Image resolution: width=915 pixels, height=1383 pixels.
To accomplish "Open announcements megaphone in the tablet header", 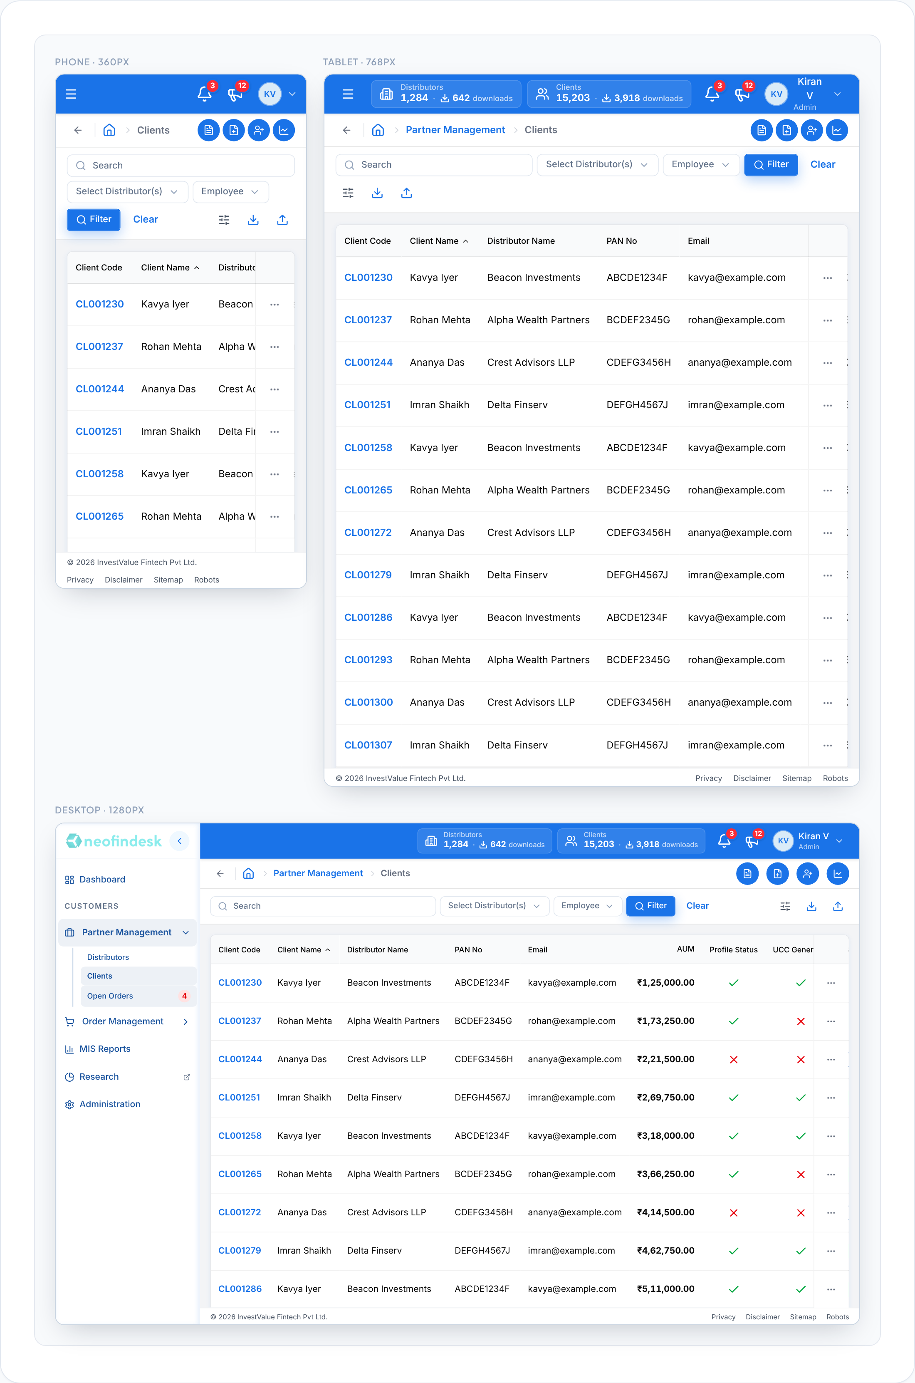I will point(742,94).
